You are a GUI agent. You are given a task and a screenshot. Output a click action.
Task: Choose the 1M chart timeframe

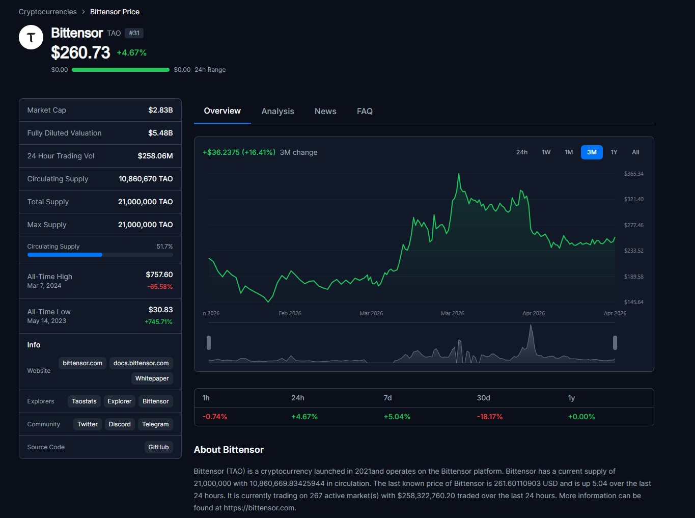point(569,152)
